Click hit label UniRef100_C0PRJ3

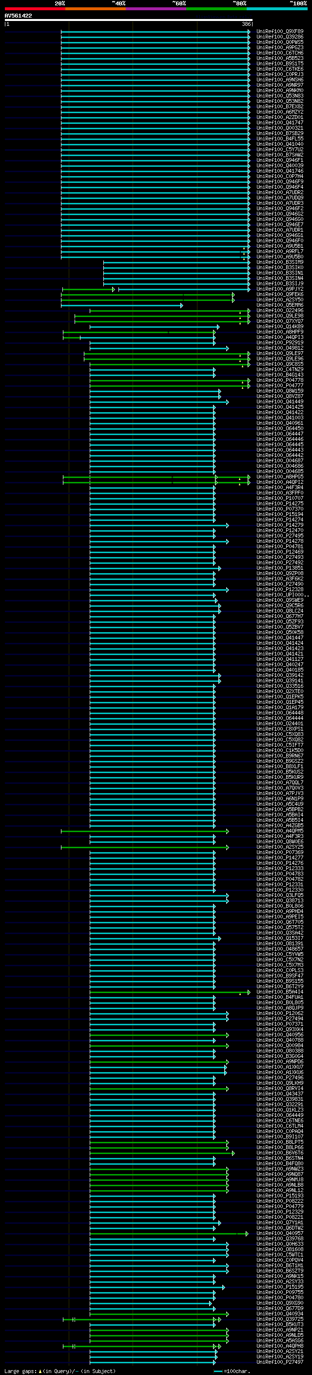280,74
